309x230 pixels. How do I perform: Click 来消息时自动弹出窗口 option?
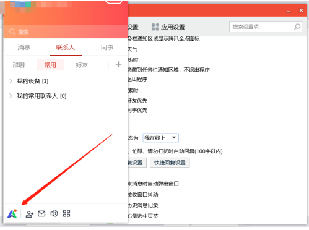153,184
